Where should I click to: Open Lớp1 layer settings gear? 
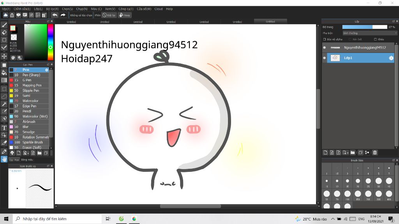click(x=391, y=58)
